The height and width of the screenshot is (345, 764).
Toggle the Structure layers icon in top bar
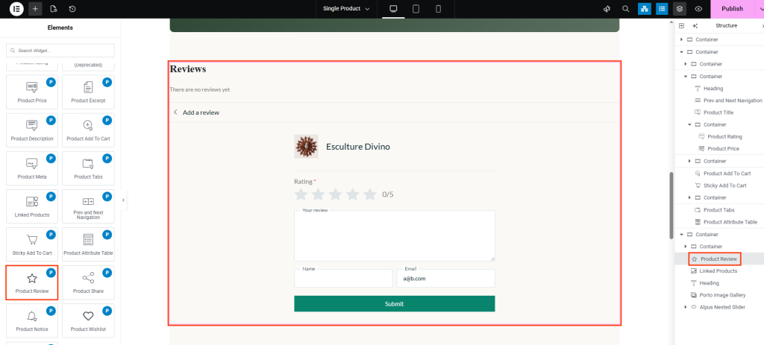pos(679,9)
